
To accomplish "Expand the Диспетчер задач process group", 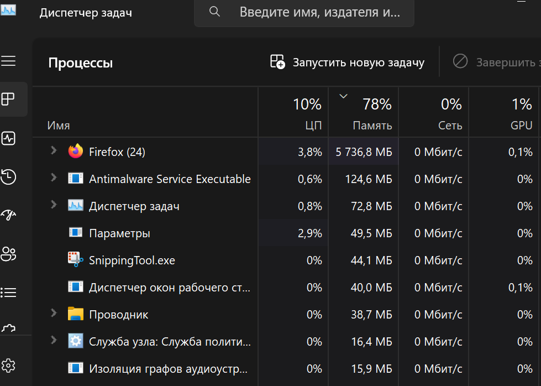I will click(x=54, y=205).
